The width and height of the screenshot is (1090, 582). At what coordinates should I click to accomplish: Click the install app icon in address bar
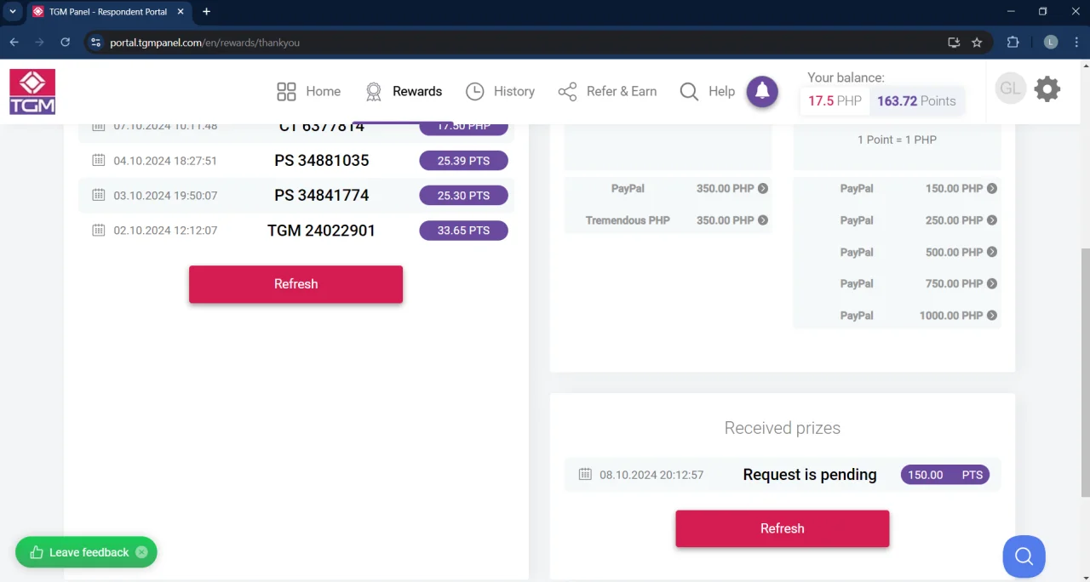point(954,43)
